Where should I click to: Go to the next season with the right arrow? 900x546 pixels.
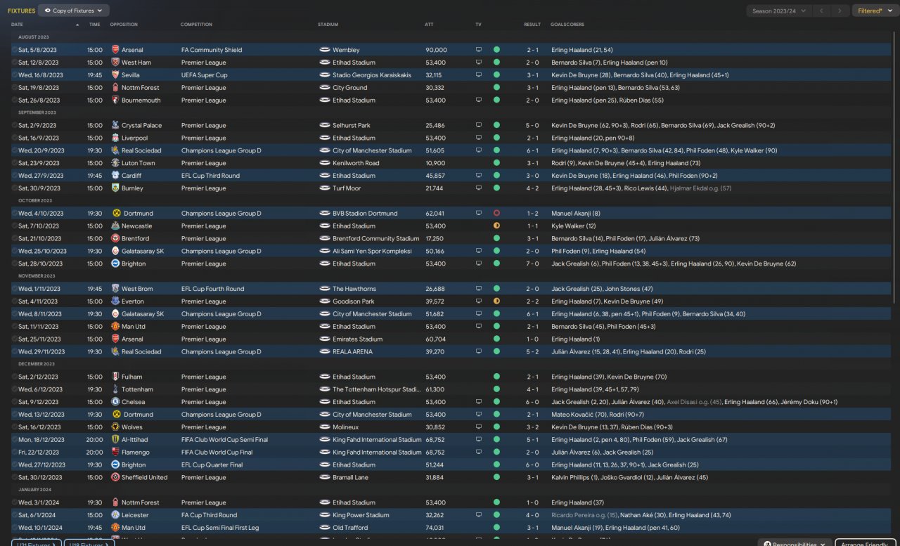coord(840,11)
